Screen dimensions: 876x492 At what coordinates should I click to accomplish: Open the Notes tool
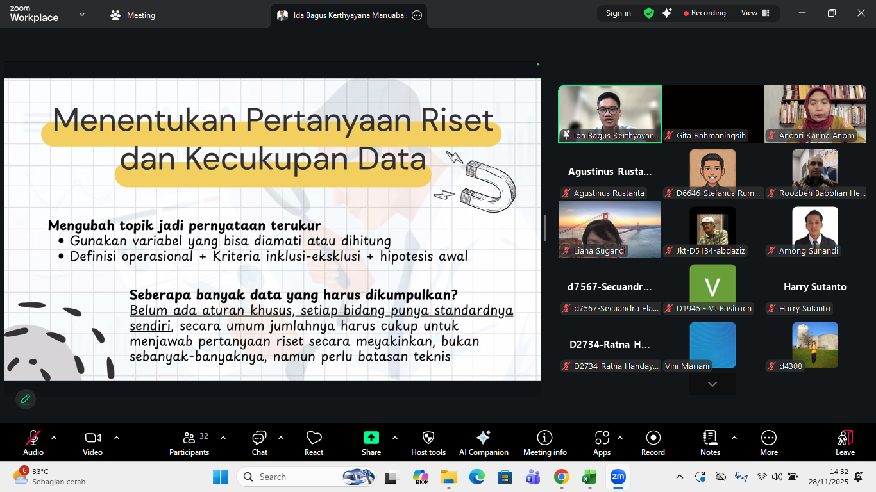[x=710, y=443]
